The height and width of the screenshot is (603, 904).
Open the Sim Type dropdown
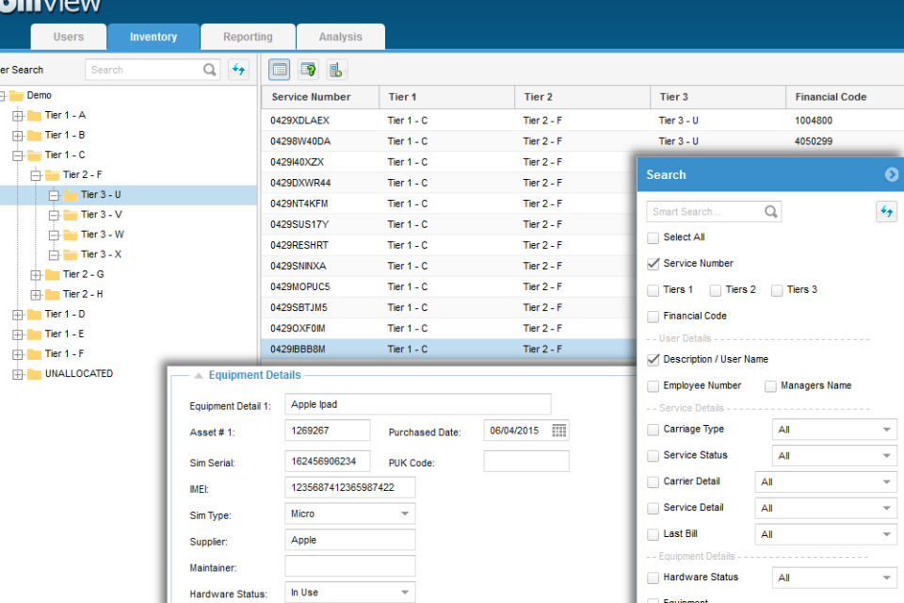click(350, 513)
